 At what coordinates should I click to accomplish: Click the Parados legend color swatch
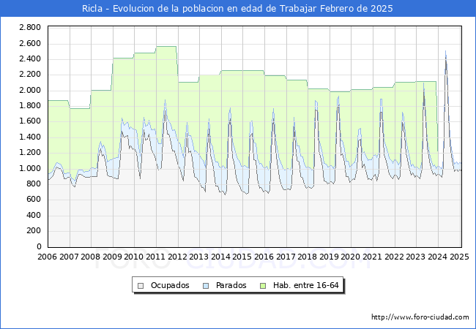pos(206,286)
